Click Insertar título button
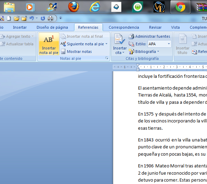207x184 pixels. (183, 44)
